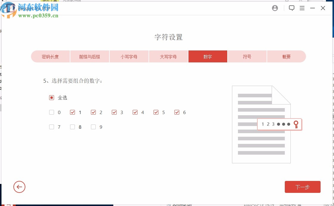Toggle the 全选 select-all checkbox

pyautogui.click(x=52, y=98)
